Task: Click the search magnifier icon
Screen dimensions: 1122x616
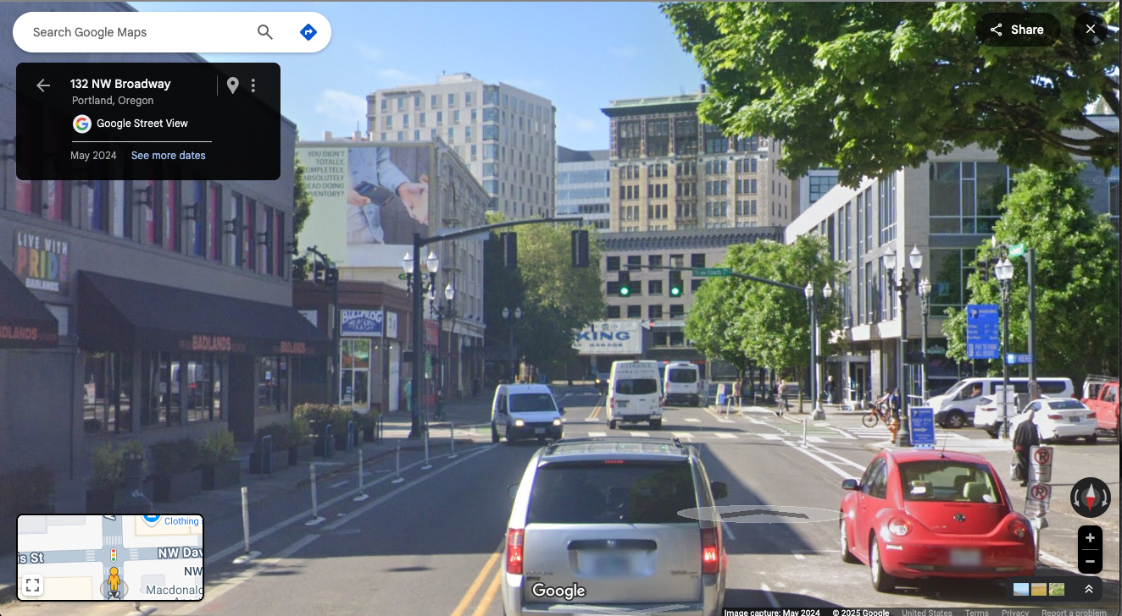Action: [265, 32]
